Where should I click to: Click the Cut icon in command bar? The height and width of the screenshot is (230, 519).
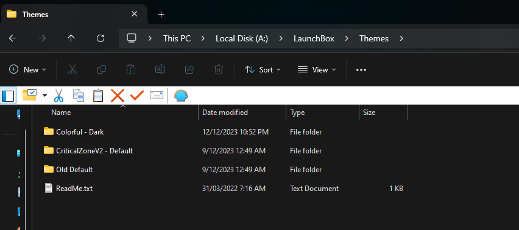click(72, 70)
